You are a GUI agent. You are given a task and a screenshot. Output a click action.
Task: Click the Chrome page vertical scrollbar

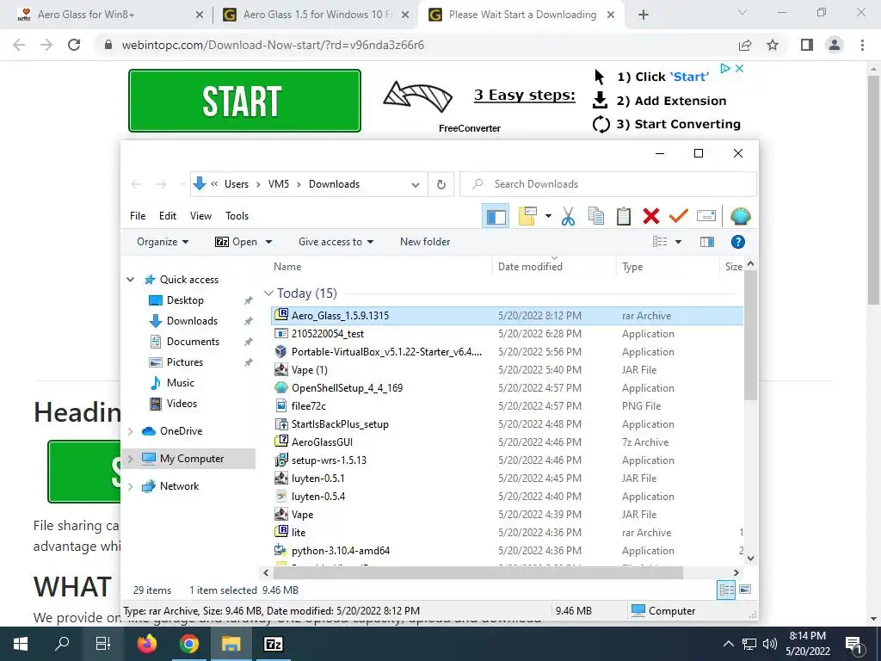point(872,191)
